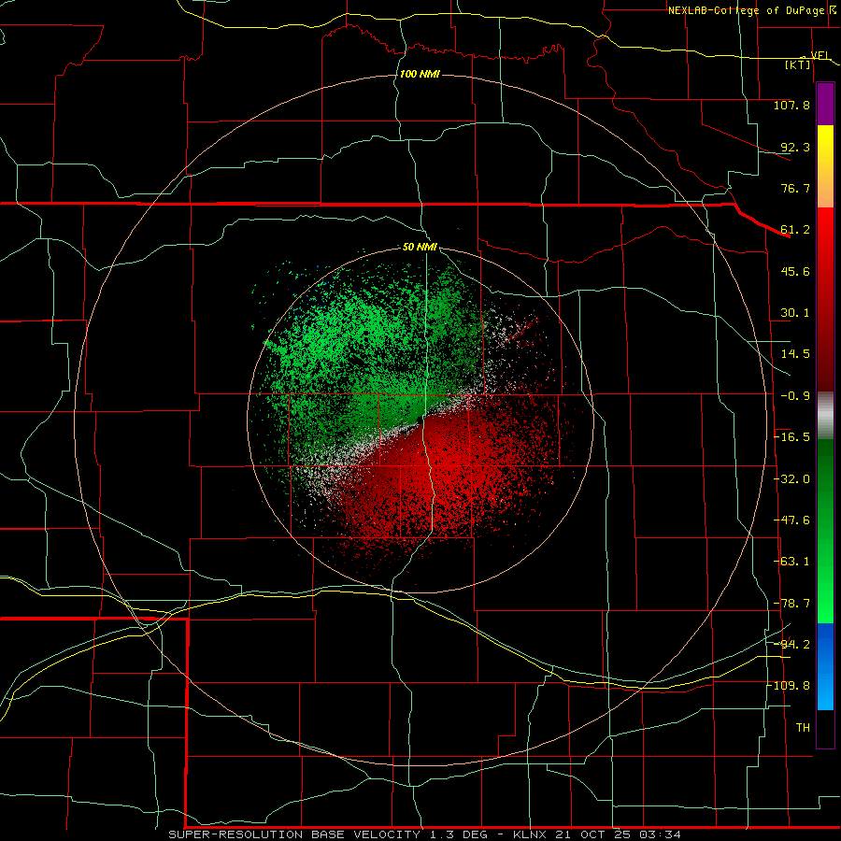Click the KLNX 21 OCT 25 03:34 timestamp

click(x=597, y=834)
